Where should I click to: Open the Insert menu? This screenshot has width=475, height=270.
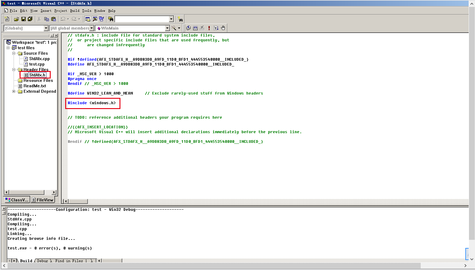click(46, 11)
